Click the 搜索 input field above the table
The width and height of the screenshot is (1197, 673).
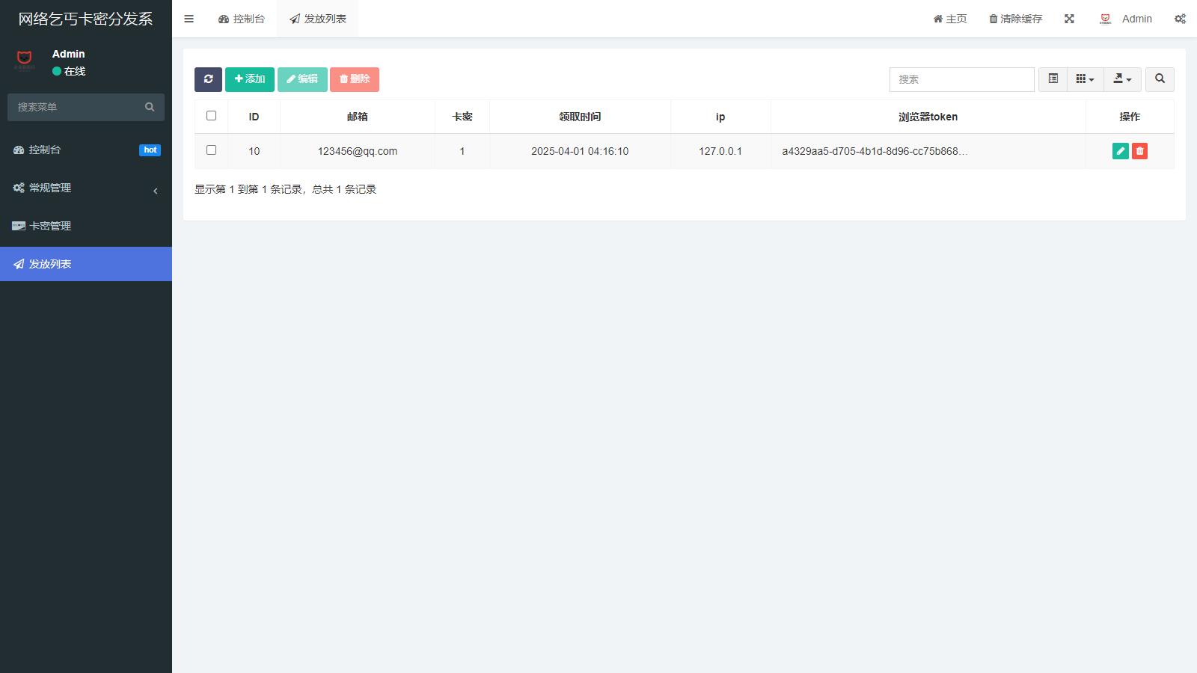click(961, 79)
